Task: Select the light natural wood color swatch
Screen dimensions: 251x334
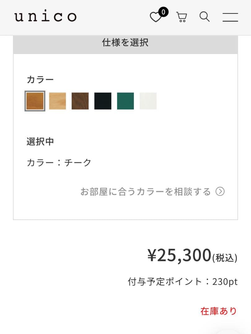Action: pos(57,101)
